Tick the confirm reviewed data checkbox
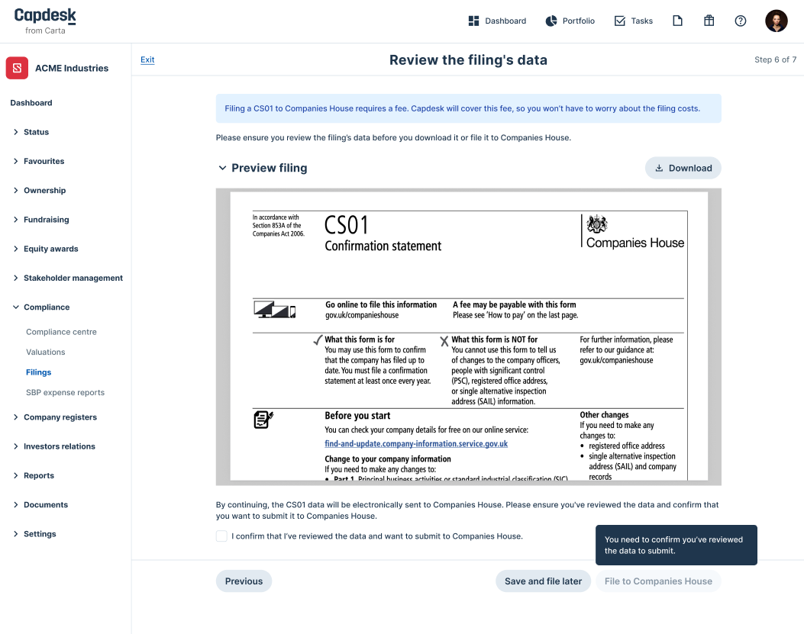 [221, 536]
